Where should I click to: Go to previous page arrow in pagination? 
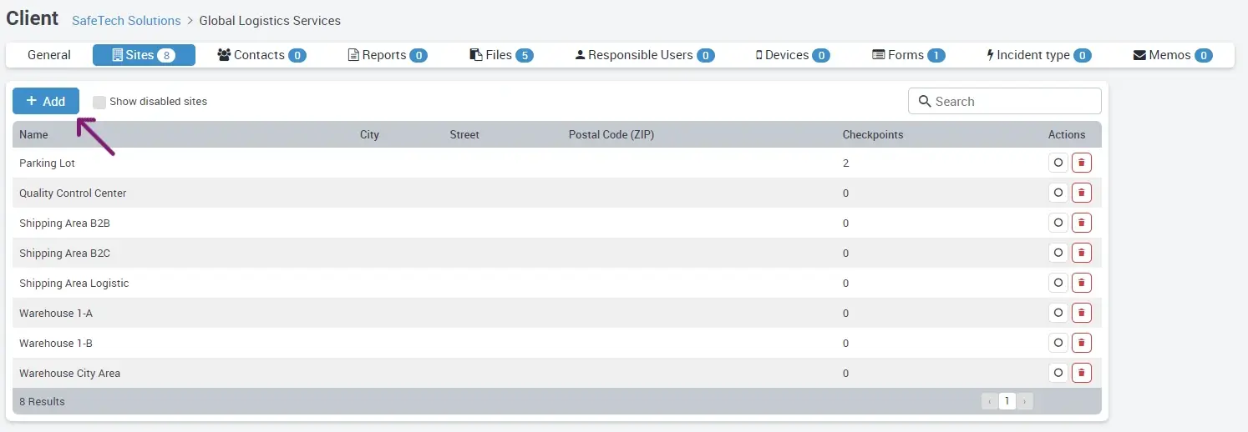click(x=990, y=401)
